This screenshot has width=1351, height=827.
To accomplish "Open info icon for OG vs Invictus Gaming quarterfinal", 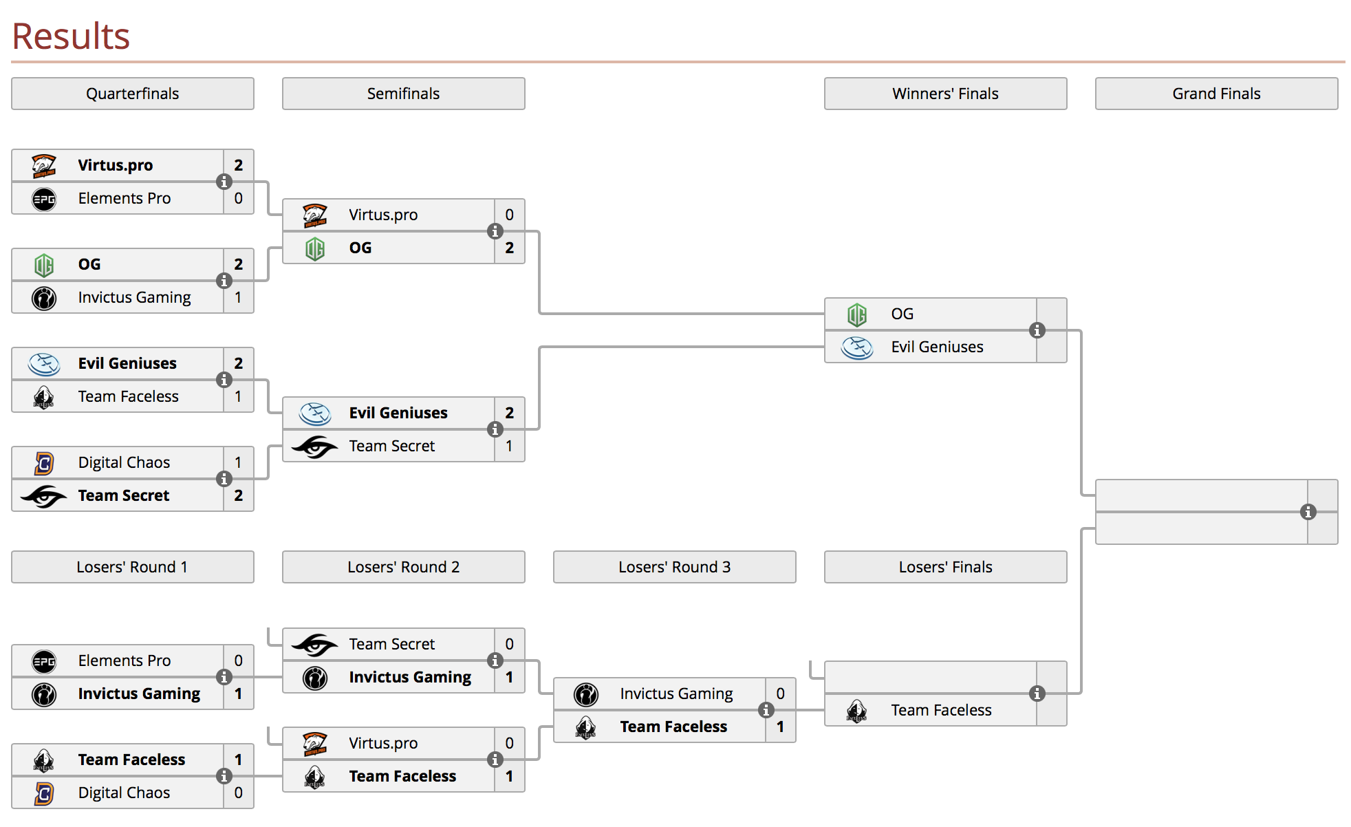I will (224, 281).
